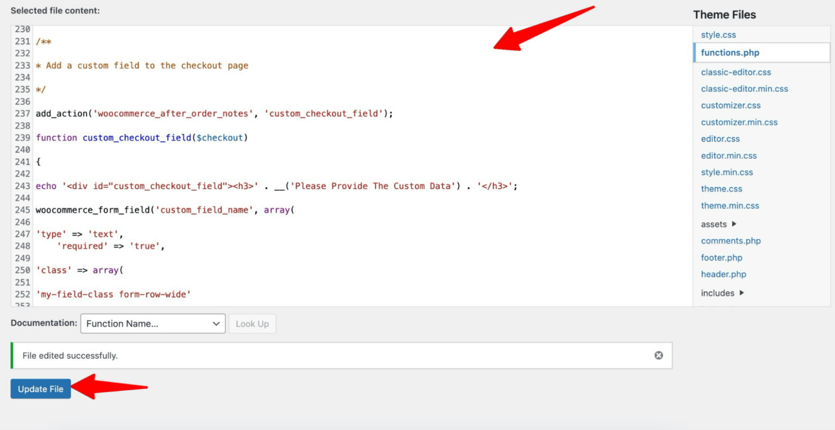Open style.min.css in the editor

(727, 172)
